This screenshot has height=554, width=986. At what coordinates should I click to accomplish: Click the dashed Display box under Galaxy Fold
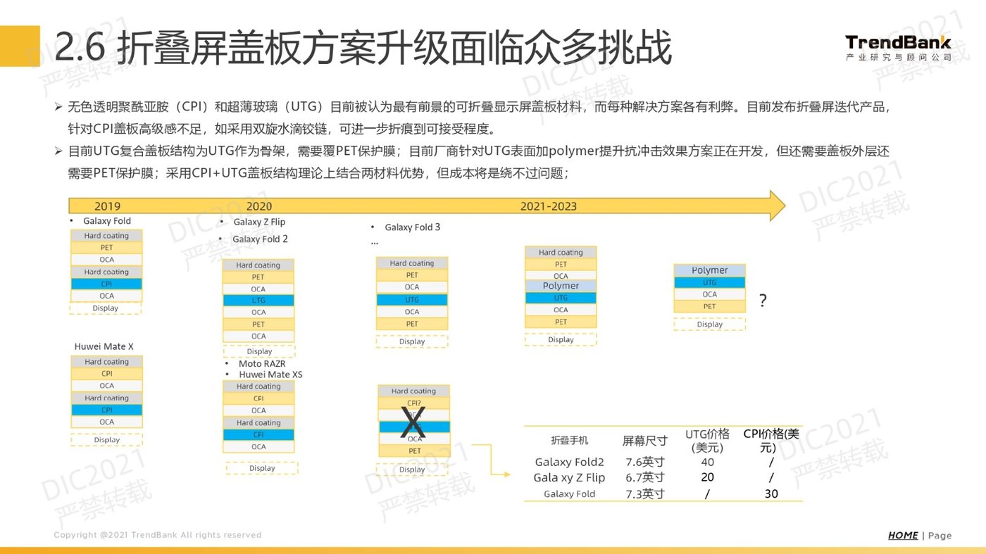106,308
